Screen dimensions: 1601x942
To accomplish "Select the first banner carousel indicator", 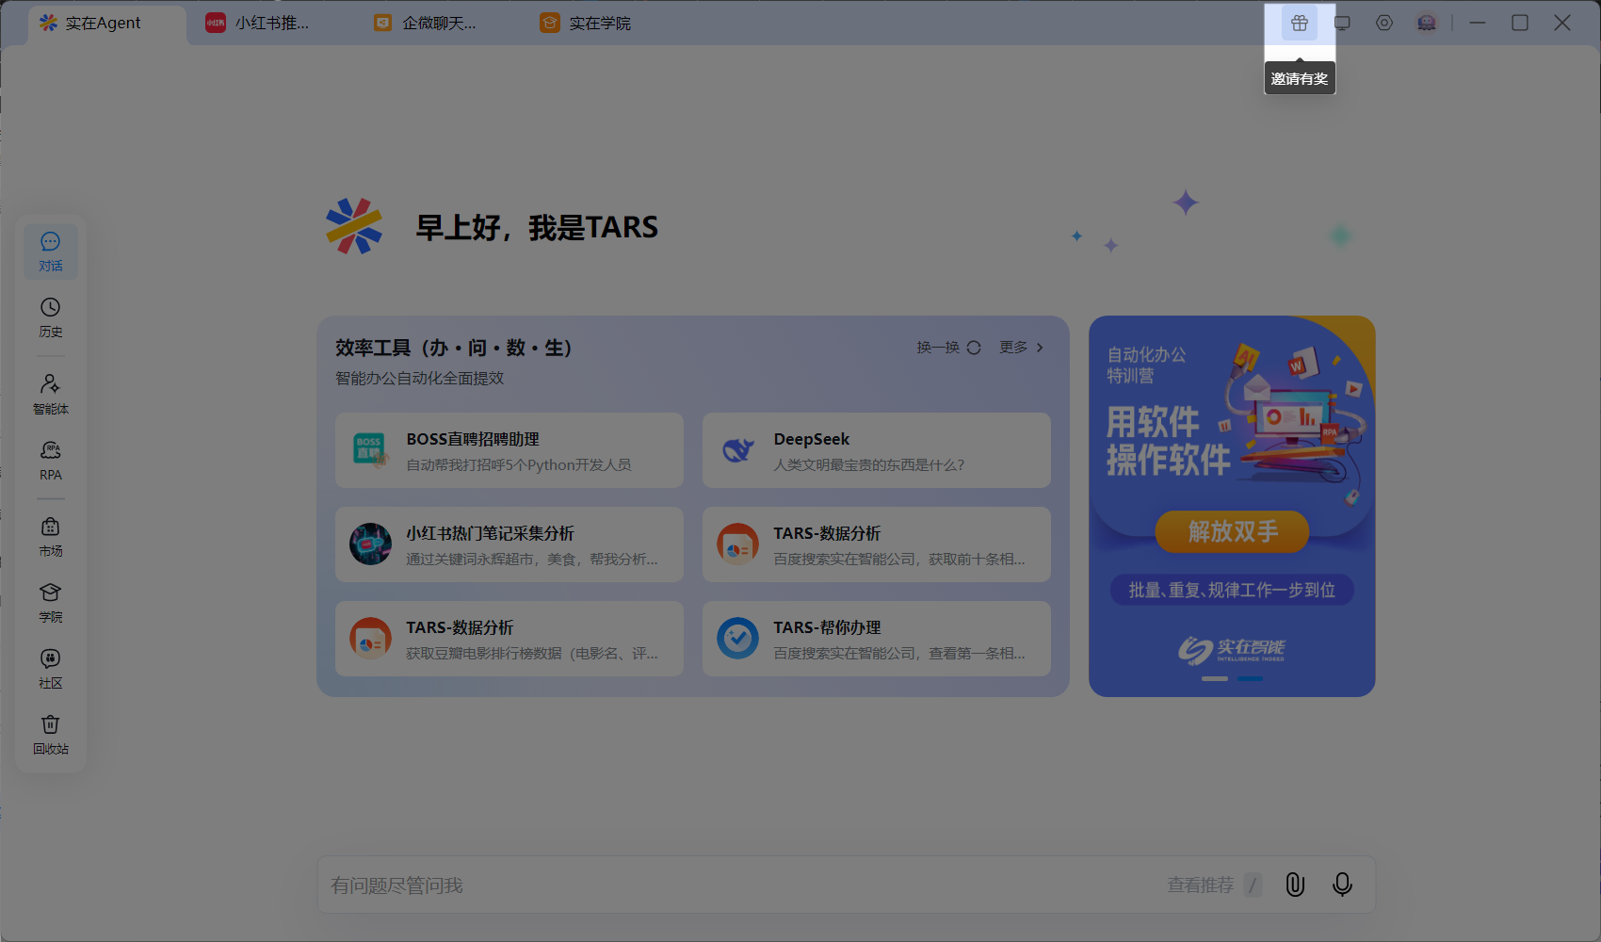I will [x=1215, y=678].
